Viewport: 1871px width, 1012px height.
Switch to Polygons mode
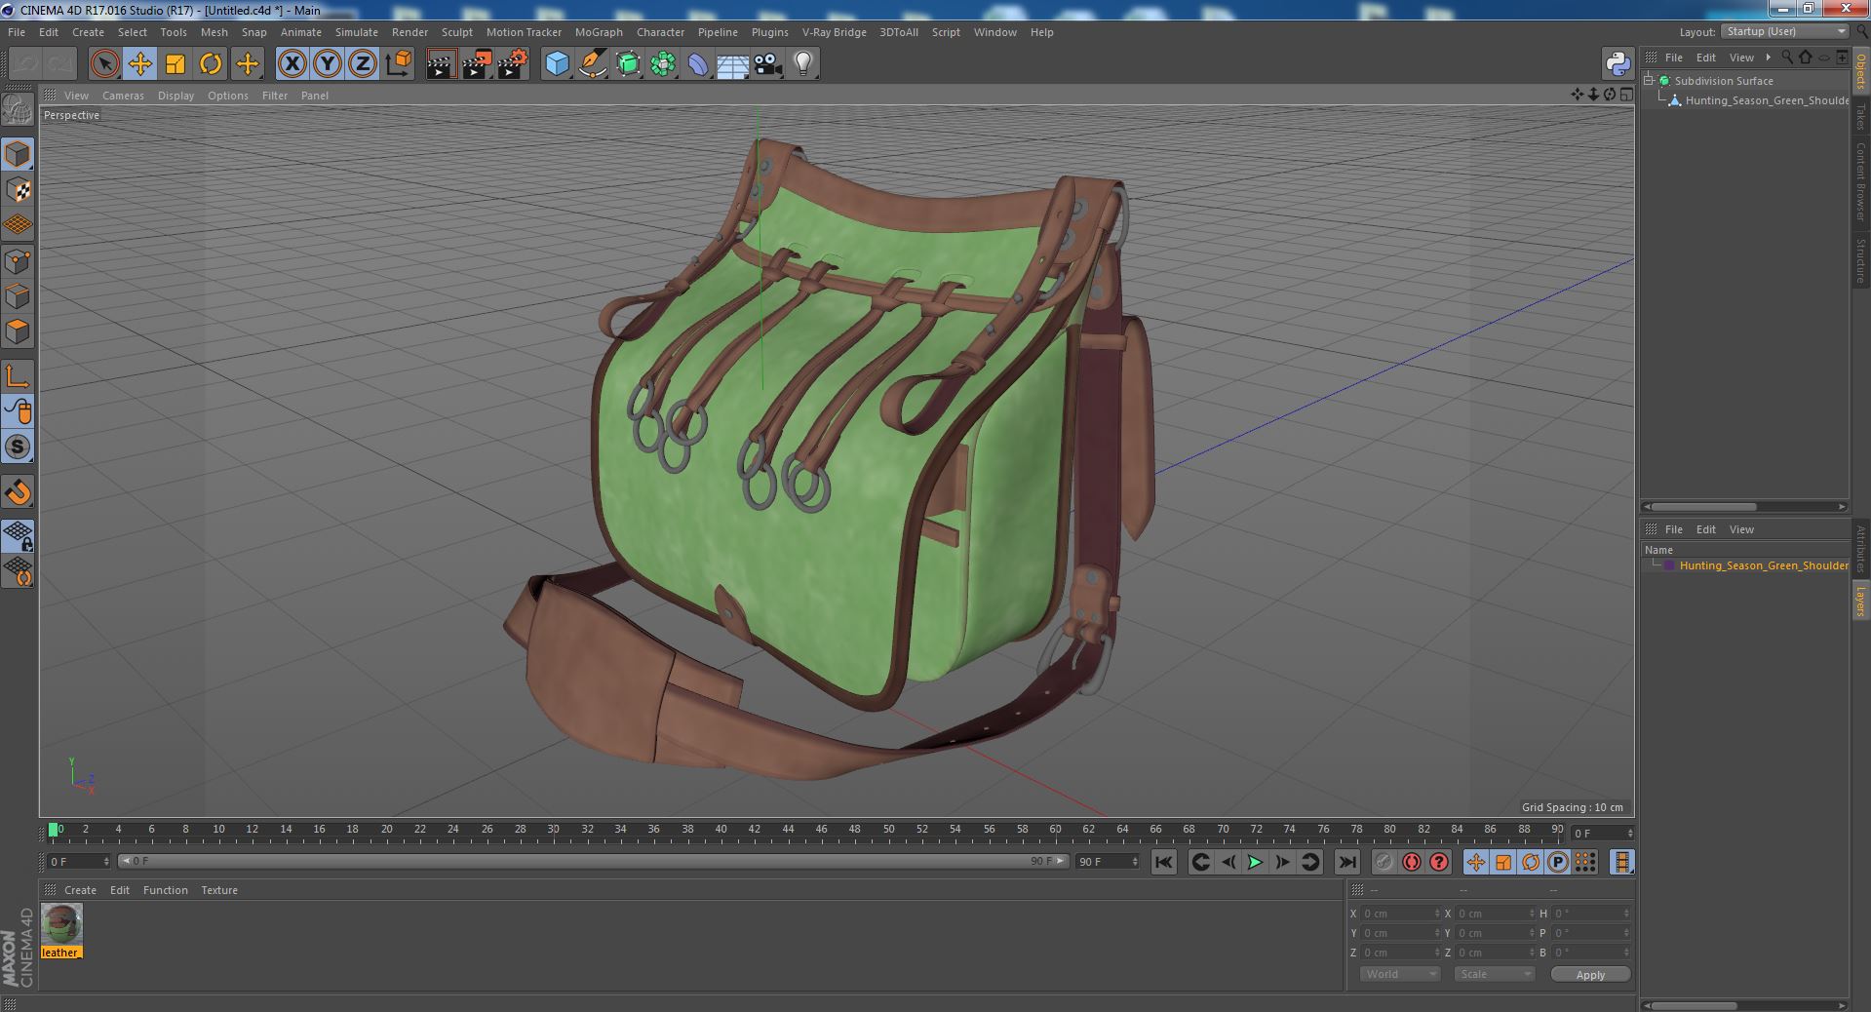pos(18,331)
